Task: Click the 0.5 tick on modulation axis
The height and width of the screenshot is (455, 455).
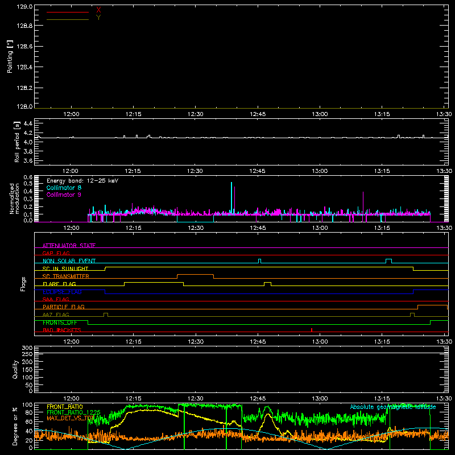Action: coord(28,183)
